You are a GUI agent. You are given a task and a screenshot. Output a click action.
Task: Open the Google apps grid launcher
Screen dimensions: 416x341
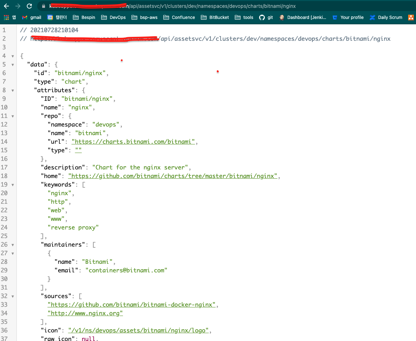click(x=6, y=17)
